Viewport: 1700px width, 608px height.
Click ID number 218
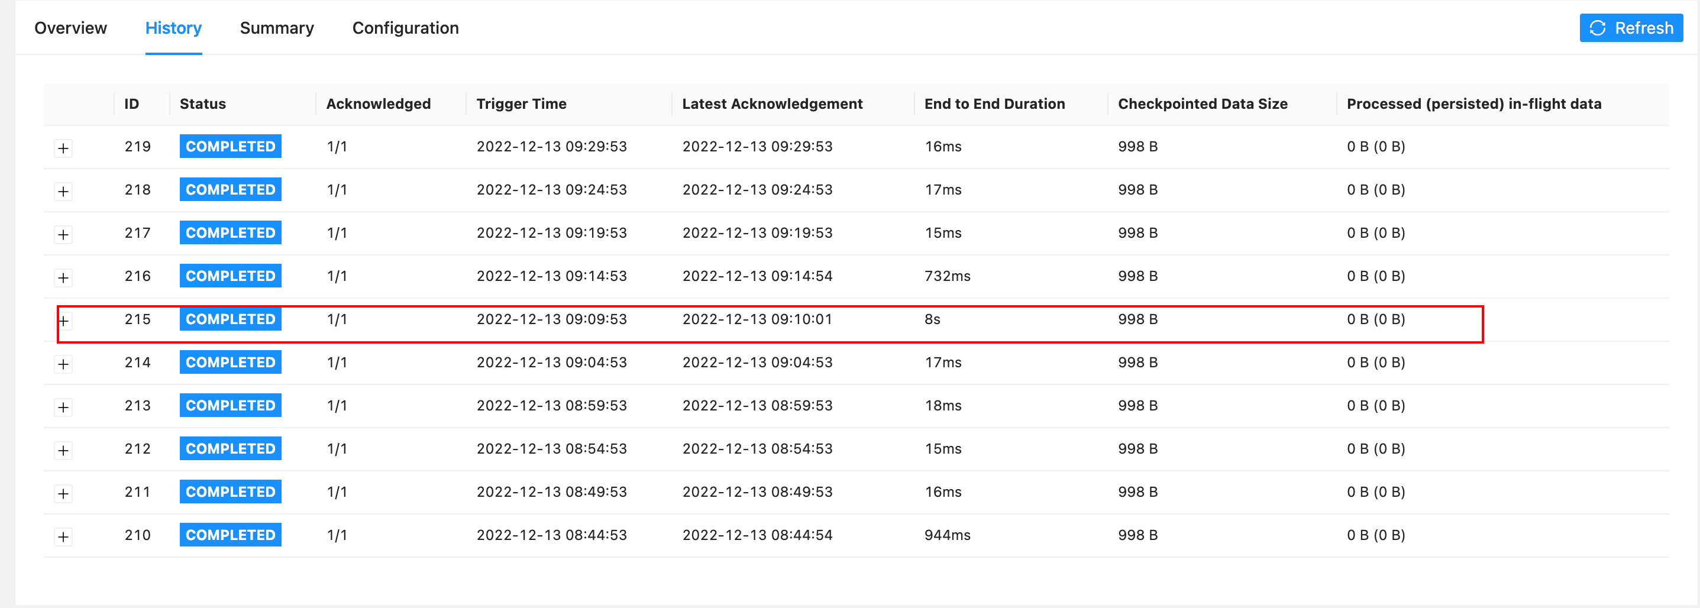(137, 189)
